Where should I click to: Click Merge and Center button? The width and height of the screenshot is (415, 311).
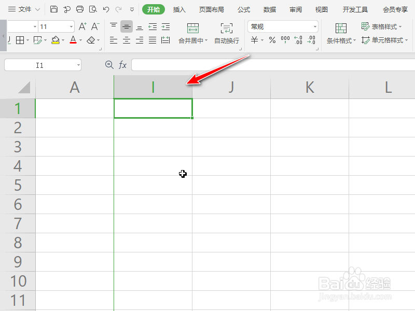pyautogui.click(x=193, y=34)
